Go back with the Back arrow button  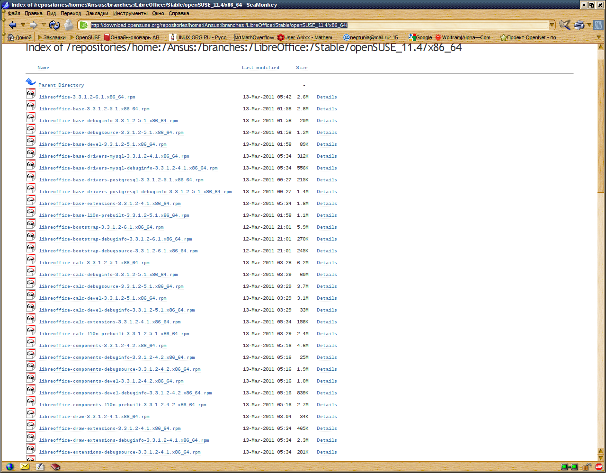[x=12, y=25]
